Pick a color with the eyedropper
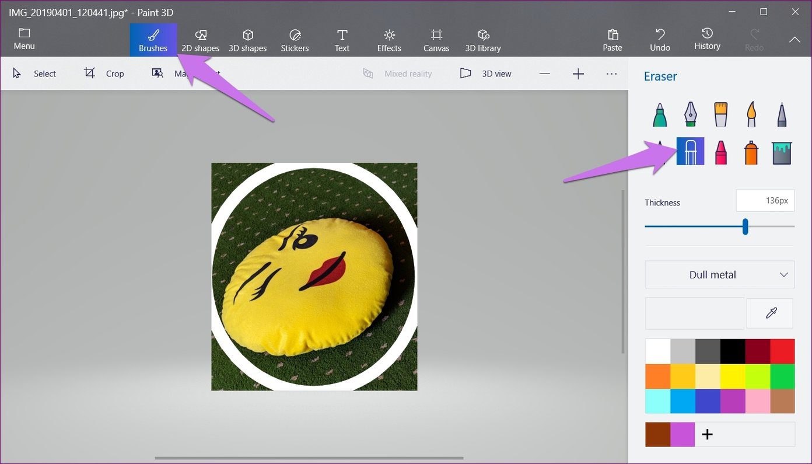812x464 pixels. tap(770, 313)
